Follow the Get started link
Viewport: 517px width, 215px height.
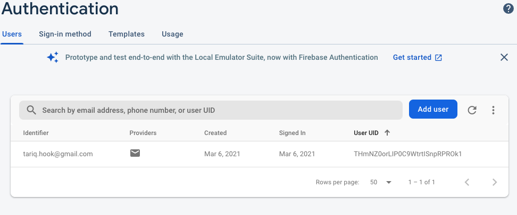coord(412,57)
